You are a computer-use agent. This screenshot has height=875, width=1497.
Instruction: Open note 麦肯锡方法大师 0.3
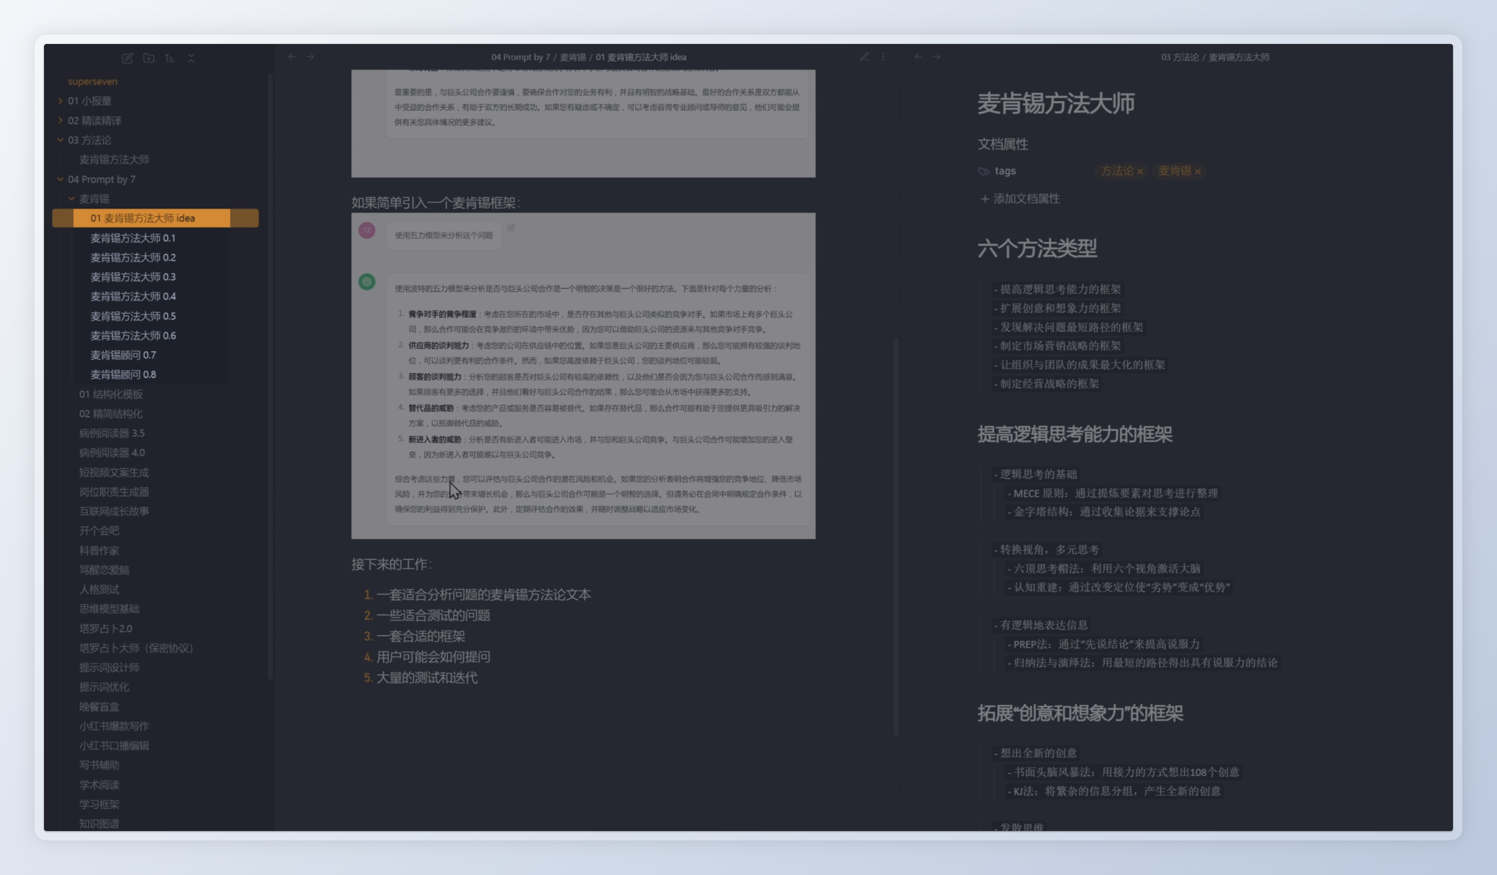tap(133, 277)
